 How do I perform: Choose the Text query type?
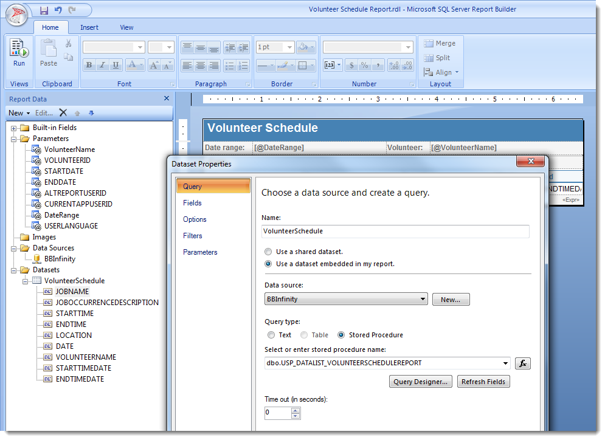[271, 335]
